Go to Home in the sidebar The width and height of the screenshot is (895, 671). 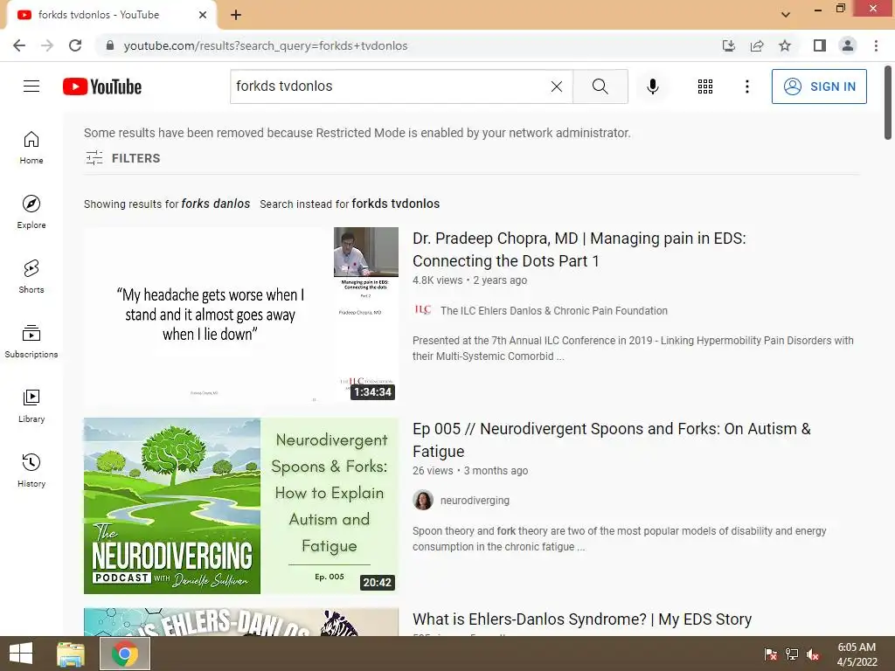tap(31, 148)
